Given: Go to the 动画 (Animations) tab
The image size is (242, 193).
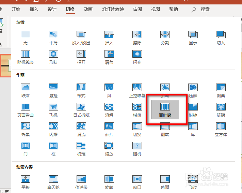Looking at the screenshot, I should click(88, 9).
